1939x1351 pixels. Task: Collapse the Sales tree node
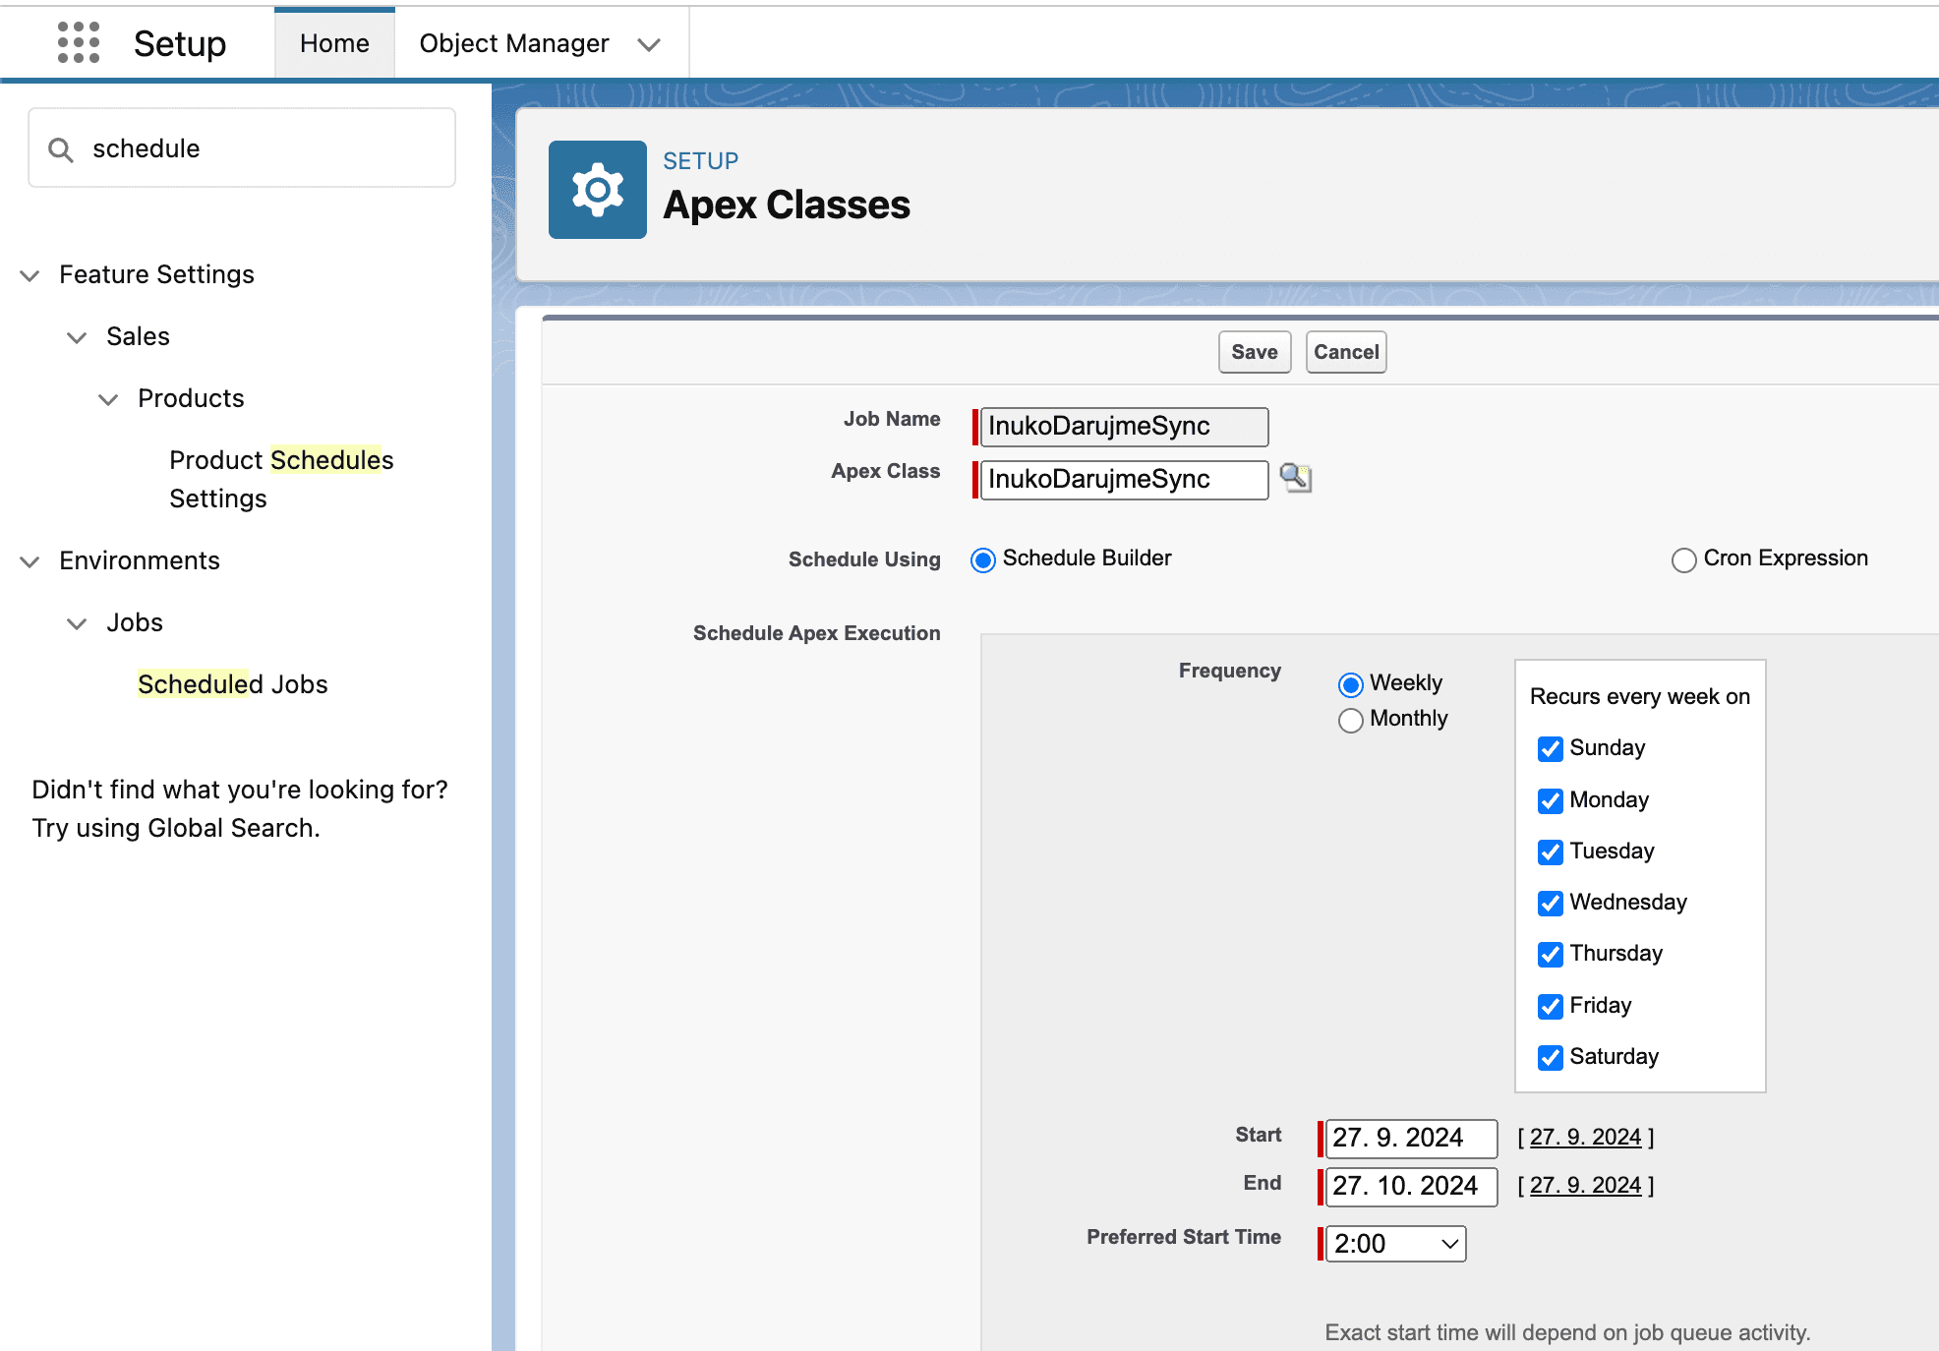(77, 337)
